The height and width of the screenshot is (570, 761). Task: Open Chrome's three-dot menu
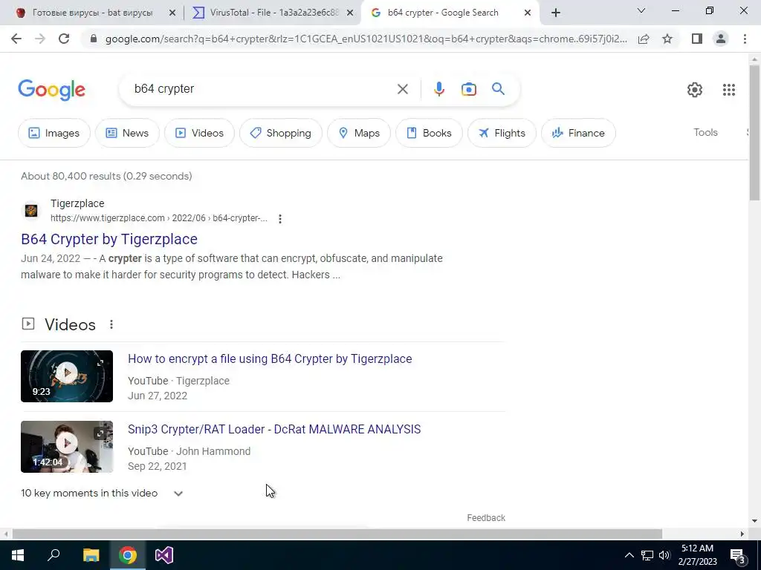[x=745, y=39]
